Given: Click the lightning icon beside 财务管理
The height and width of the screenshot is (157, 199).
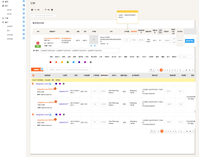Looking at the screenshot, I should 24,39.
